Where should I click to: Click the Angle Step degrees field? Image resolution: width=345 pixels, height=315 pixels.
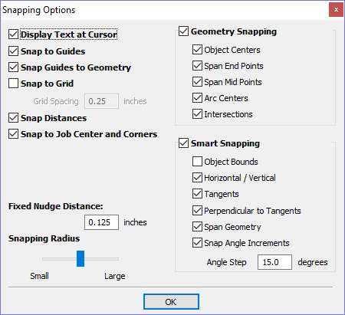click(274, 262)
